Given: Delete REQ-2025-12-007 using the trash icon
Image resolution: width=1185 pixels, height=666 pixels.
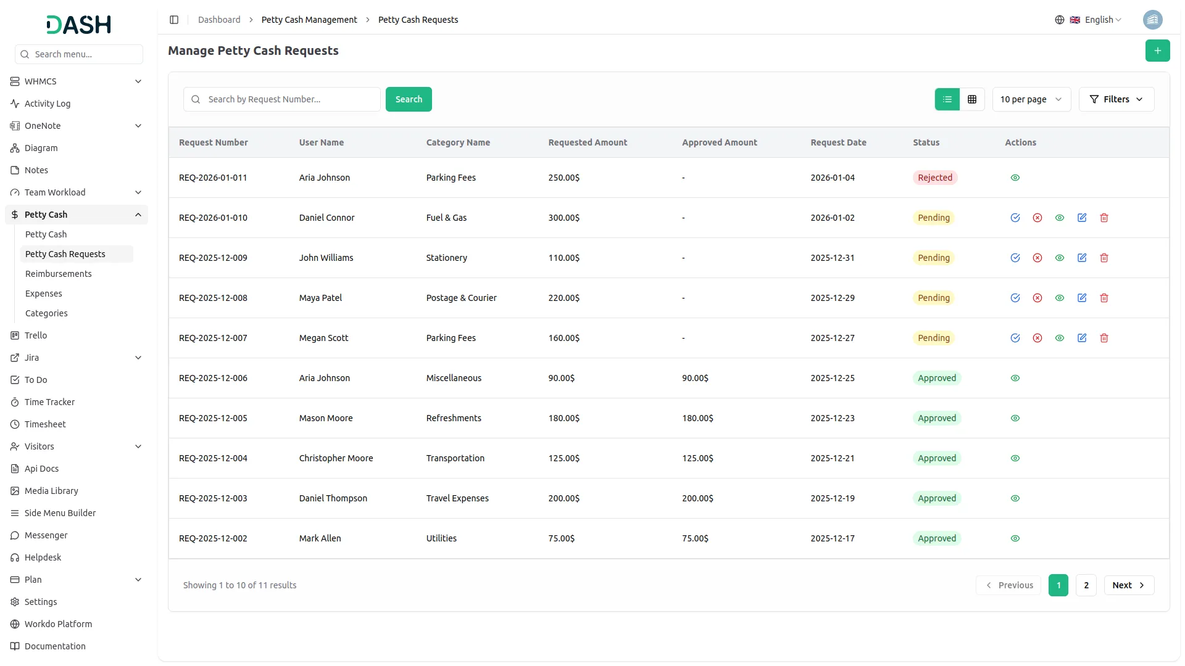Looking at the screenshot, I should click(1104, 338).
